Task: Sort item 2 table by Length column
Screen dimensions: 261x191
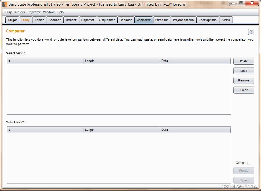Action: click(x=122, y=130)
